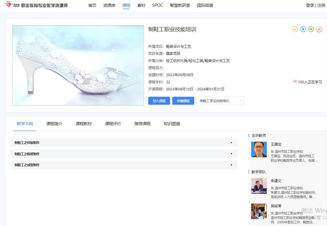
Task: Click 温州市轻工职业学校 under 王国定
Action: coord(289,152)
